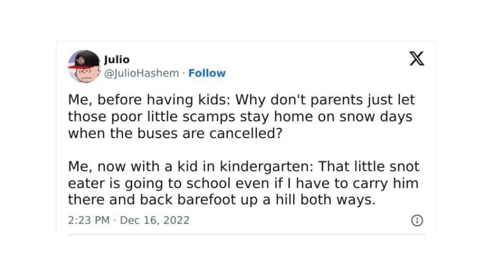This screenshot has width=499, height=271.
Task: Click the word "kindergarten" in the tweet
Action: pyautogui.click(x=266, y=166)
